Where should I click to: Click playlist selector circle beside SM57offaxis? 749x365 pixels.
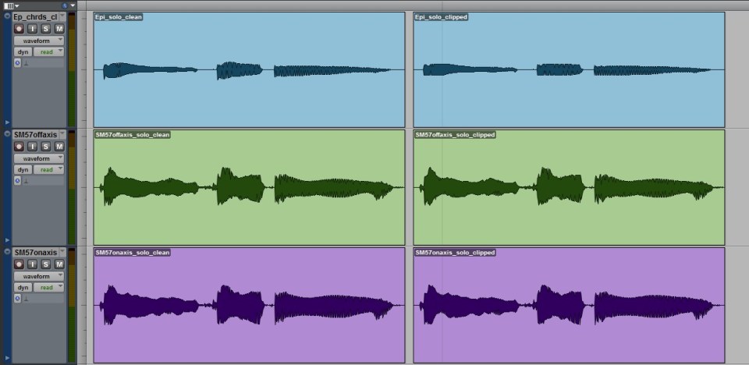point(7,134)
